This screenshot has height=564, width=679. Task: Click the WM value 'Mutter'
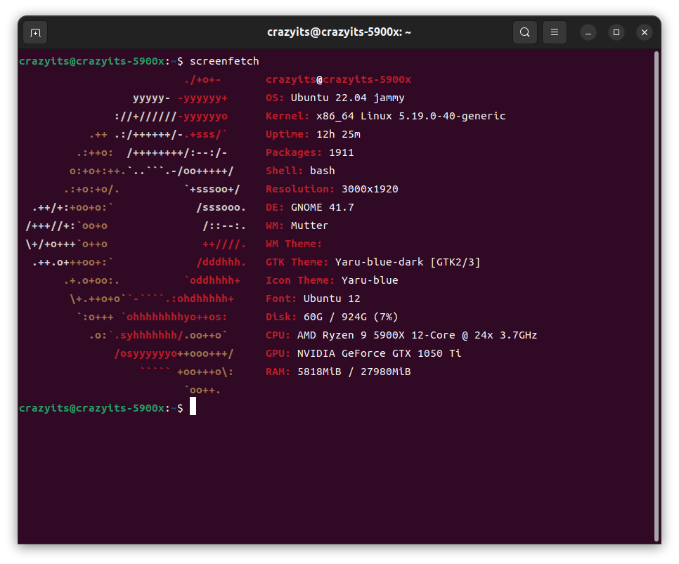(x=309, y=225)
